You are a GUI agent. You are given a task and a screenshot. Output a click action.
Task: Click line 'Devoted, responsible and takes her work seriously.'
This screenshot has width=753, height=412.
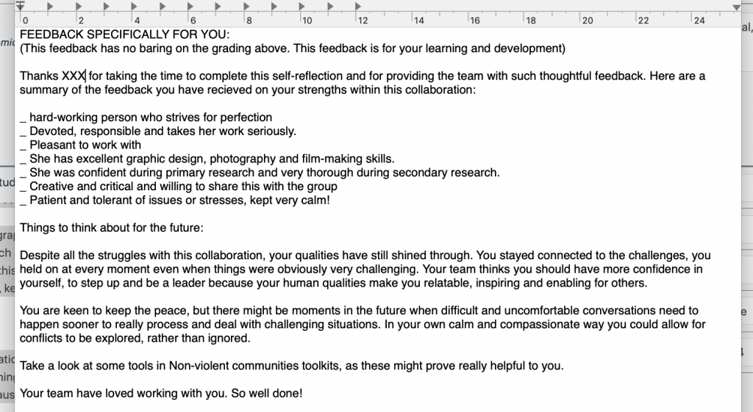[158, 131]
